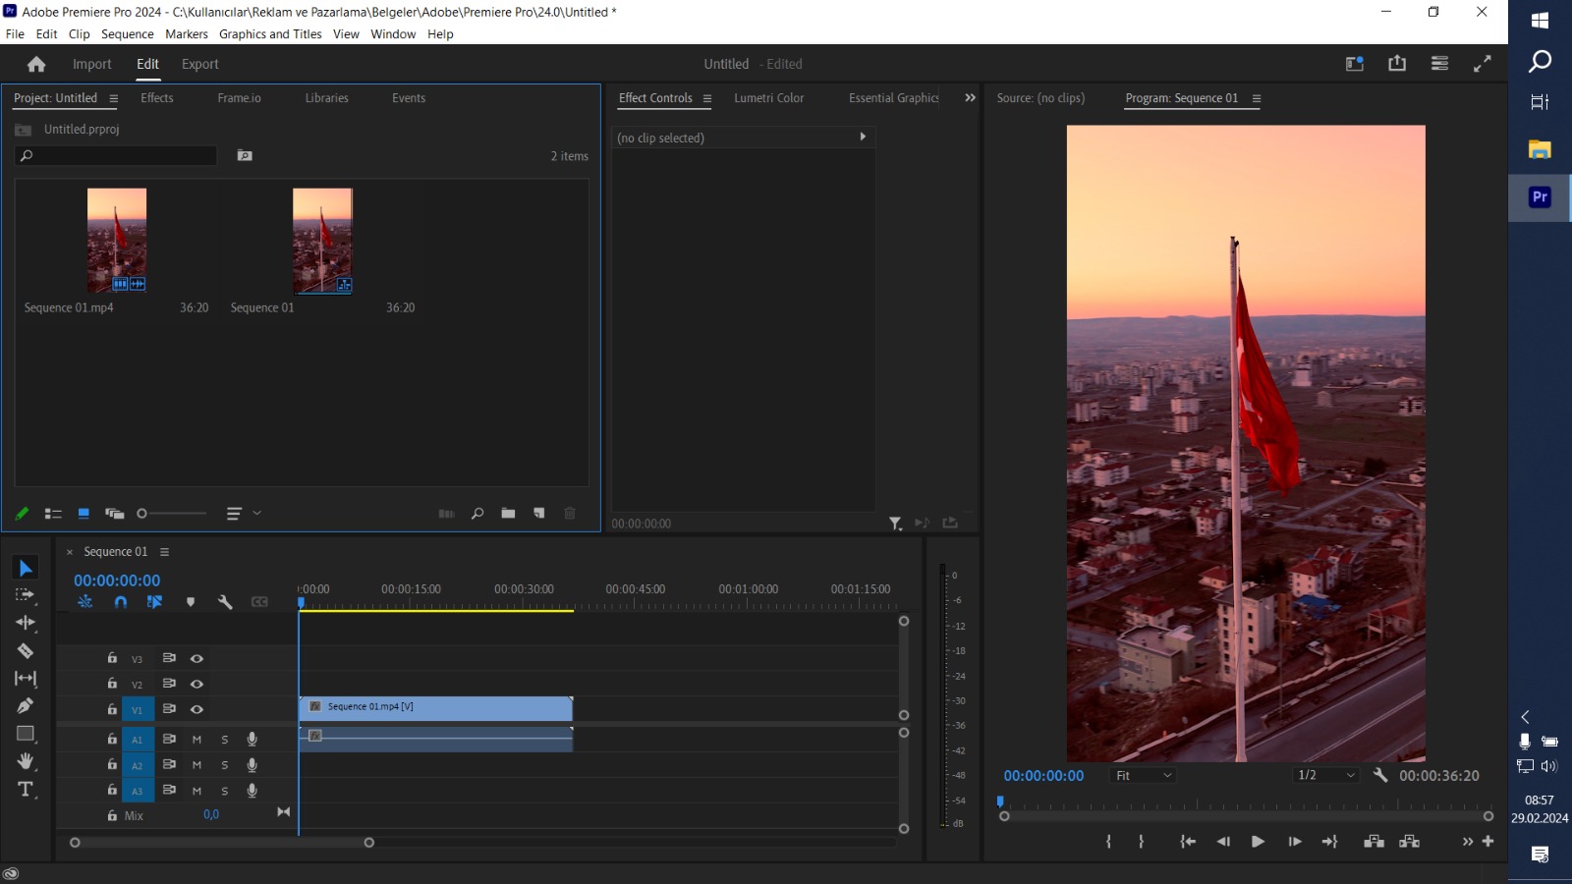Select the Ripple Edit tool
Screen dimensions: 1572x884
(26, 623)
